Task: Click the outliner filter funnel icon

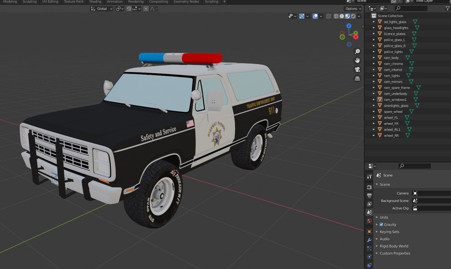Action: (x=447, y=8)
